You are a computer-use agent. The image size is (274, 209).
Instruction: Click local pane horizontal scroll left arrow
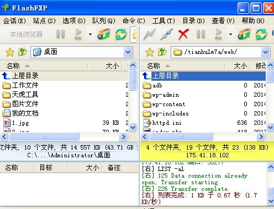[x=4, y=137]
